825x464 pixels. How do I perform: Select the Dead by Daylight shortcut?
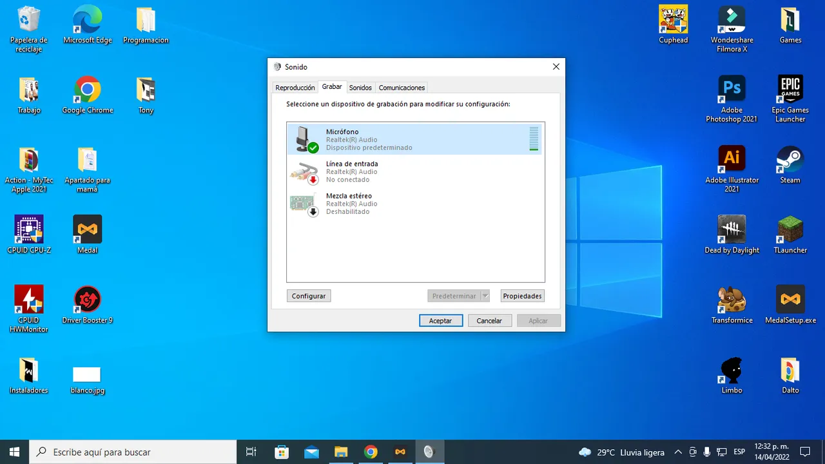732,235
